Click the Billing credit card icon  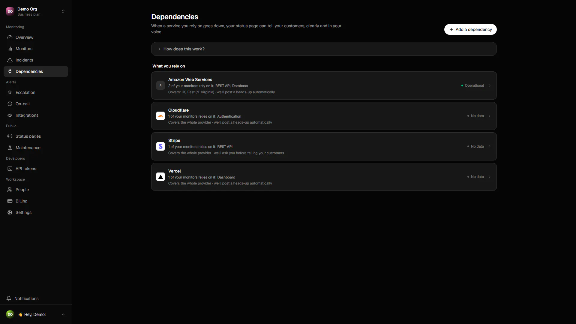(x=10, y=201)
